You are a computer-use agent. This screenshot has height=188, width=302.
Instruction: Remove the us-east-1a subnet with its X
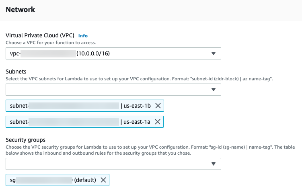[158, 122]
